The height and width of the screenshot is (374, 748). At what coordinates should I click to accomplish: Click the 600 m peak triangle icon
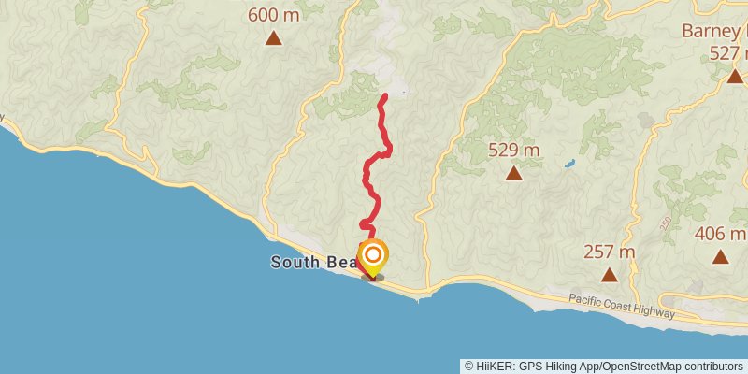click(274, 38)
